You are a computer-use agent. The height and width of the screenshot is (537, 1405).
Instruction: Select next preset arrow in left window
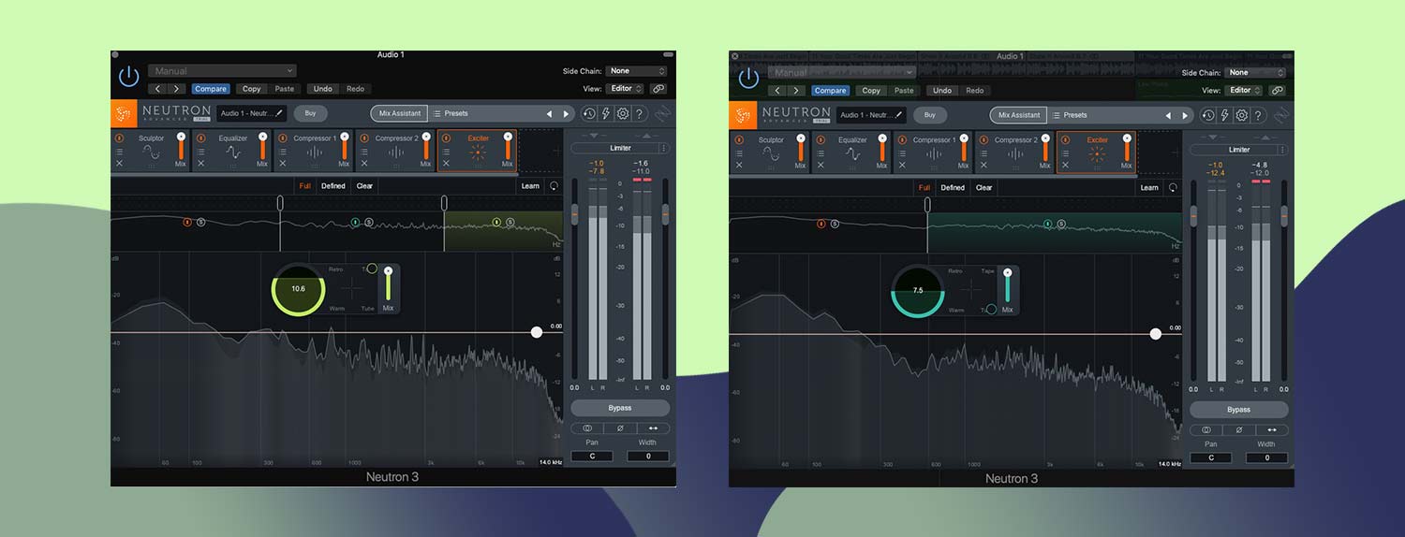point(566,114)
